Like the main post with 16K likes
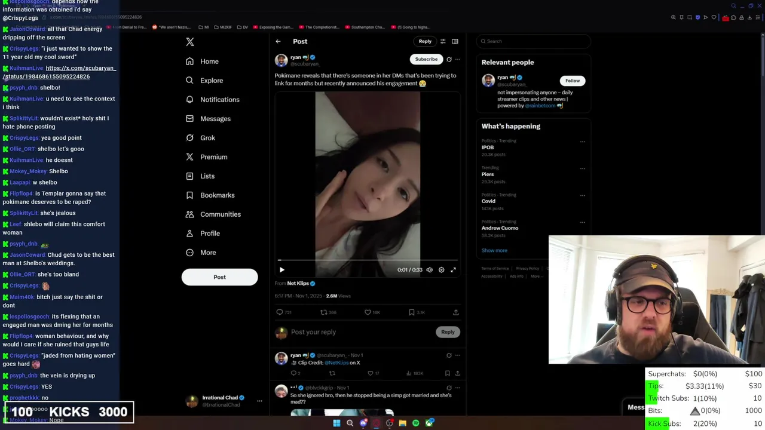The width and height of the screenshot is (765, 430). (372, 312)
